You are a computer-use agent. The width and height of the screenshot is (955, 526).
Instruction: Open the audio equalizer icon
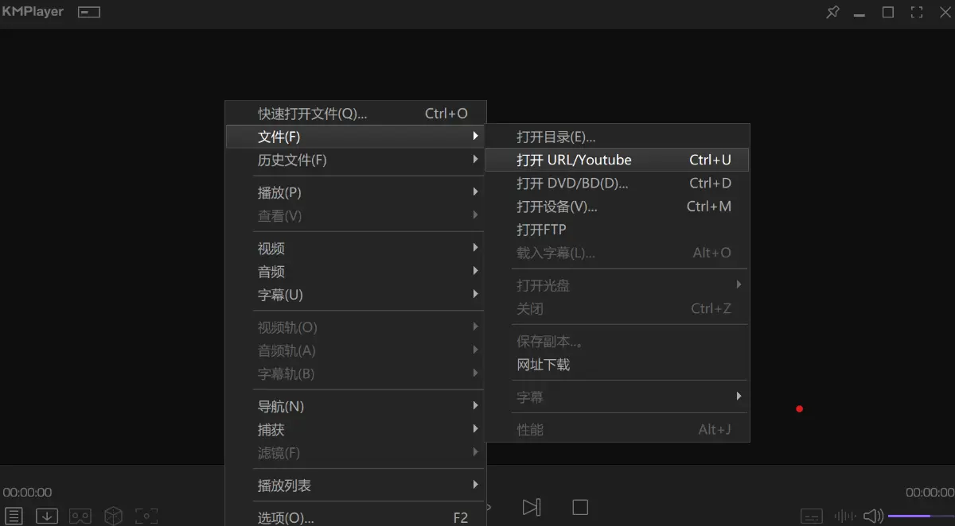tap(845, 516)
